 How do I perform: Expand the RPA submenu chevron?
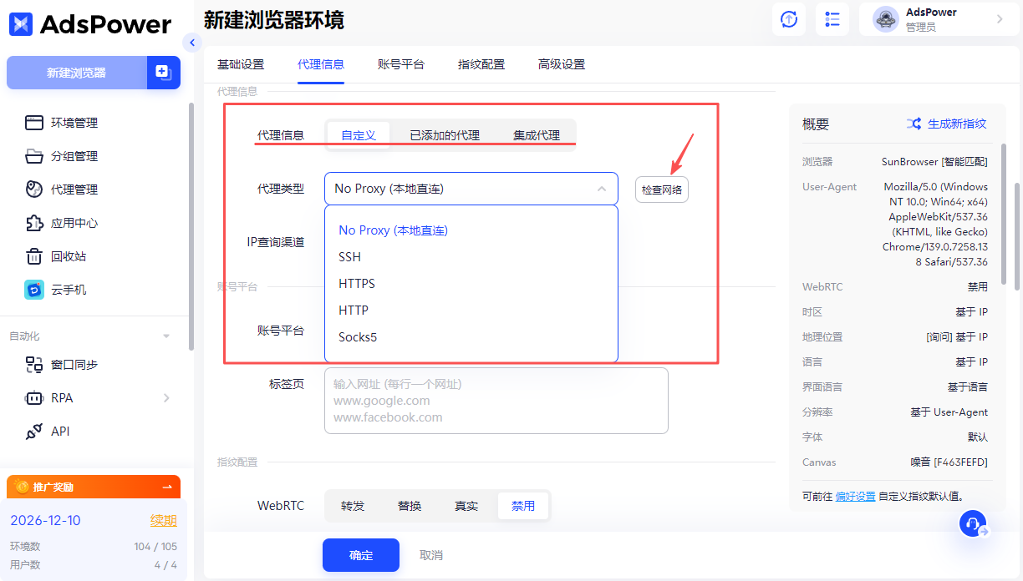point(166,398)
